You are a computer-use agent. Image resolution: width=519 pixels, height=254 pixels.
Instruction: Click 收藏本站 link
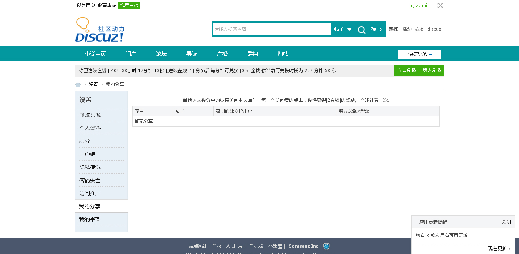tap(107, 5)
